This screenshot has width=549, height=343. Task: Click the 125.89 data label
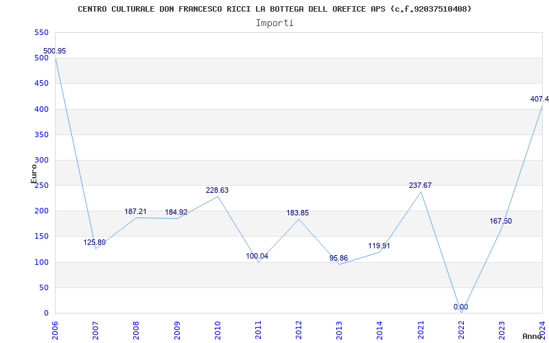[x=95, y=243]
